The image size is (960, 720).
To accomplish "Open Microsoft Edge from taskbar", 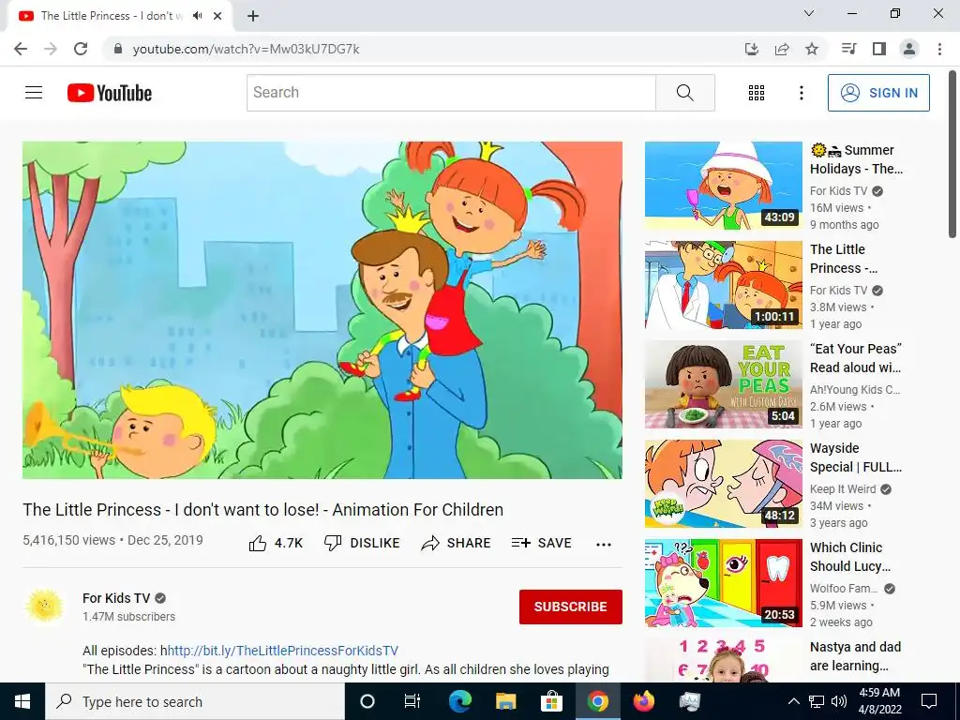I will coord(459,701).
